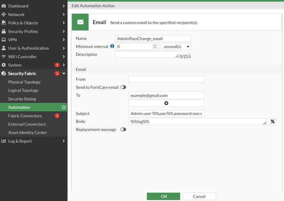The height and width of the screenshot is (201, 284).
Task: Click the System gear icon
Action: [x=4, y=65]
